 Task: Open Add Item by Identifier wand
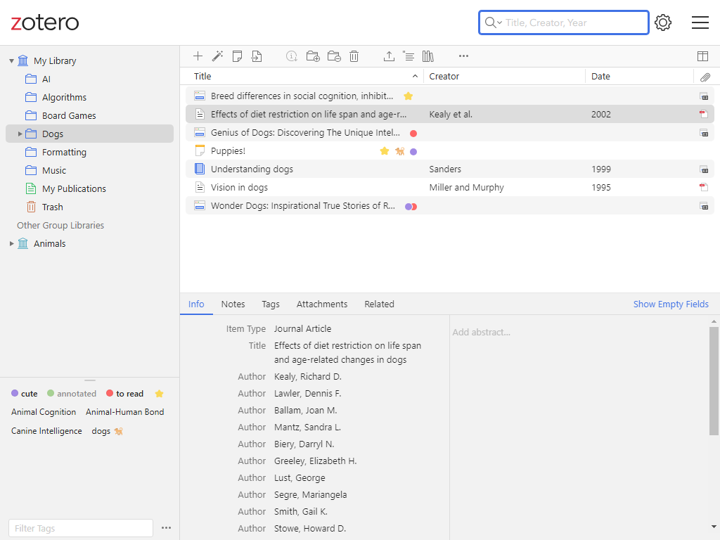(218, 56)
